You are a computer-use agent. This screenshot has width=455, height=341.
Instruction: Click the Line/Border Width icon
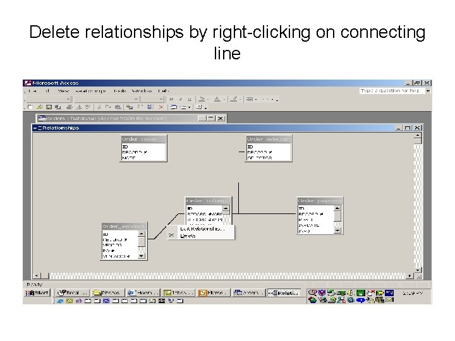click(x=250, y=99)
